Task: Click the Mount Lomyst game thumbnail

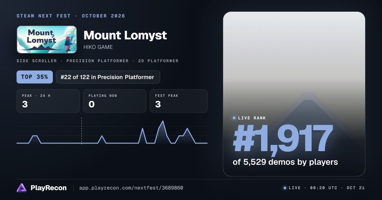Action: (x=47, y=39)
